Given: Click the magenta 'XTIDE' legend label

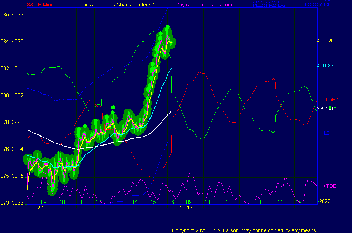Looking at the screenshot, I should (329, 186).
